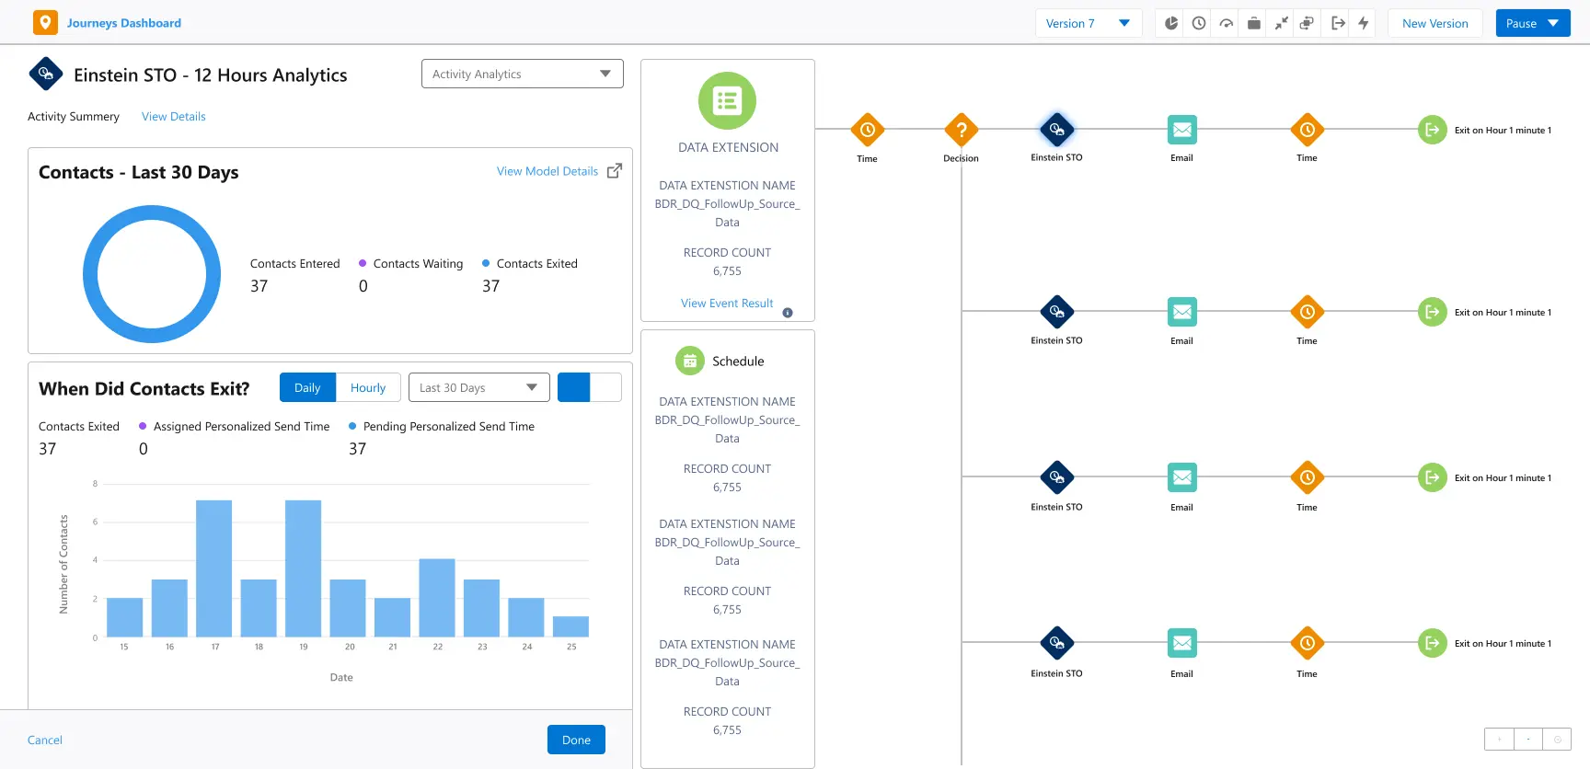Click the duplicate copy icon in top toolbar
1590x769 pixels.
tap(1307, 23)
